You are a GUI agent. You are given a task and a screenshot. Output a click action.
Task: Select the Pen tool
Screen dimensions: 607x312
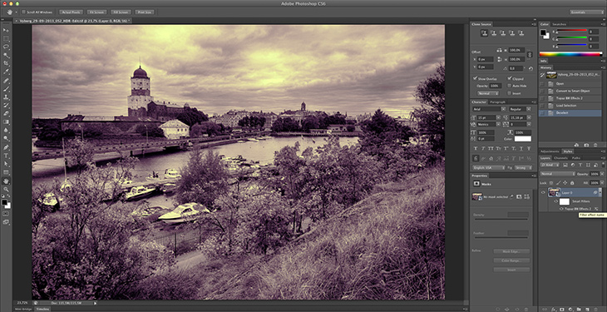(6, 147)
